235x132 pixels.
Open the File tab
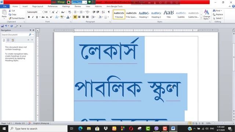pyautogui.click(x=5, y=7)
